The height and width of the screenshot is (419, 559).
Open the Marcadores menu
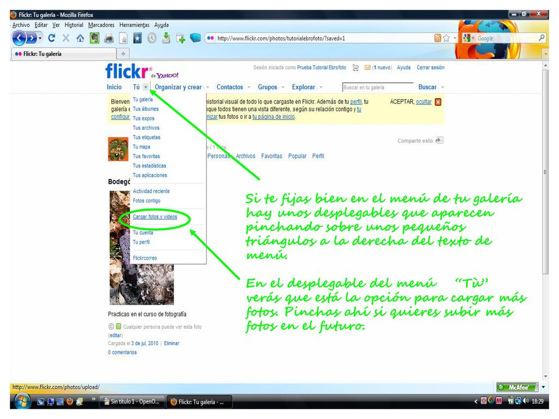pyautogui.click(x=101, y=25)
